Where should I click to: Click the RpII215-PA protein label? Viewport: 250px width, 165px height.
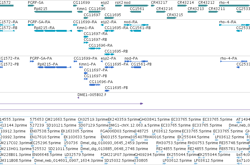48,64
